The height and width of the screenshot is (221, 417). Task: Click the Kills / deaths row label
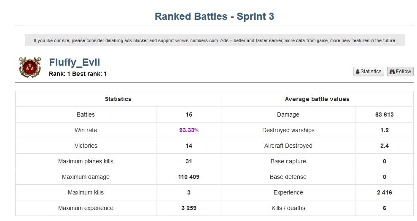(x=288, y=208)
